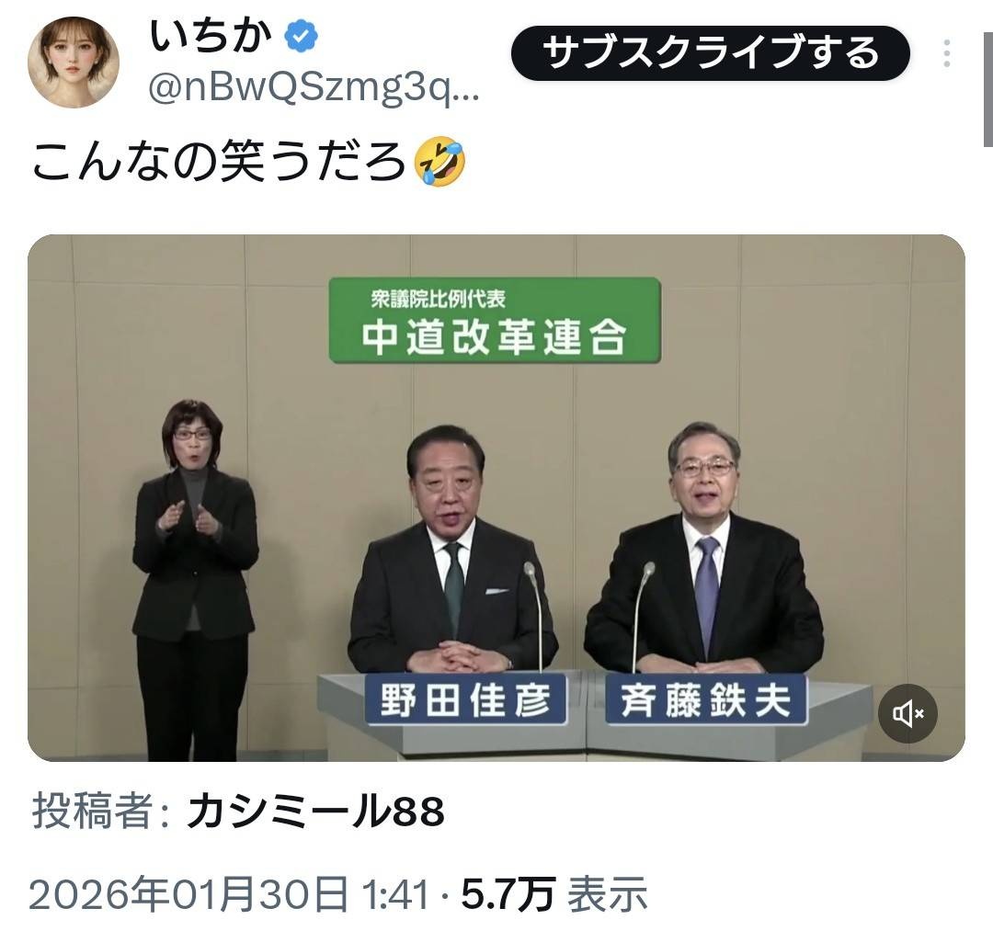Open いちか's profile avatar
The width and height of the screenshot is (993, 931).
coord(74,62)
